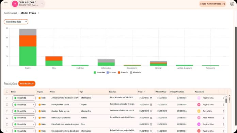Check the Sapatas - Setor Acesso row checkbox
Image resolution: width=237 pixels, height=133 pixels.
click(7, 111)
